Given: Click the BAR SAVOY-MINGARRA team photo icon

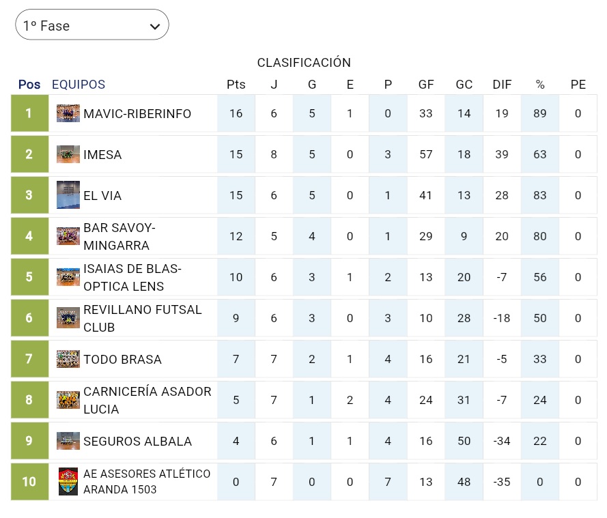Looking at the screenshot, I should [68, 236].
